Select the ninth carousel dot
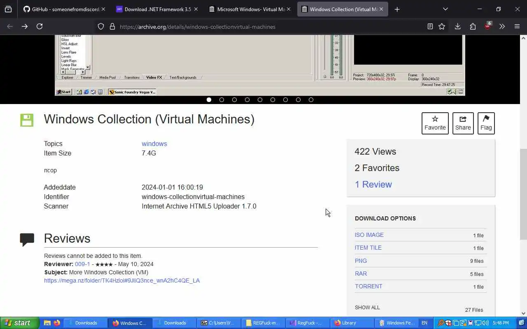 click(x=311, y=100)
